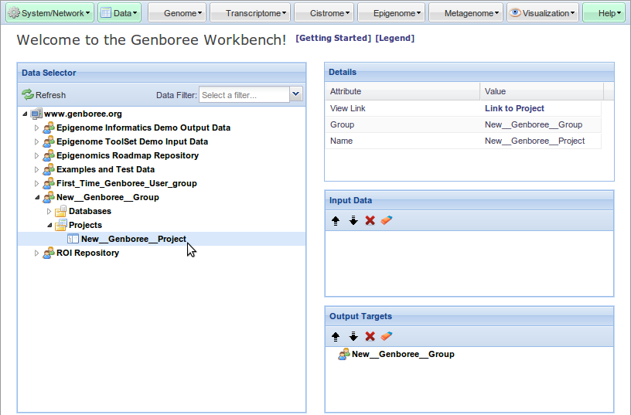Collapse the New__Genboree__Group tree node
The width and height of the screenshot is (631, 415).
pos(36,197)
